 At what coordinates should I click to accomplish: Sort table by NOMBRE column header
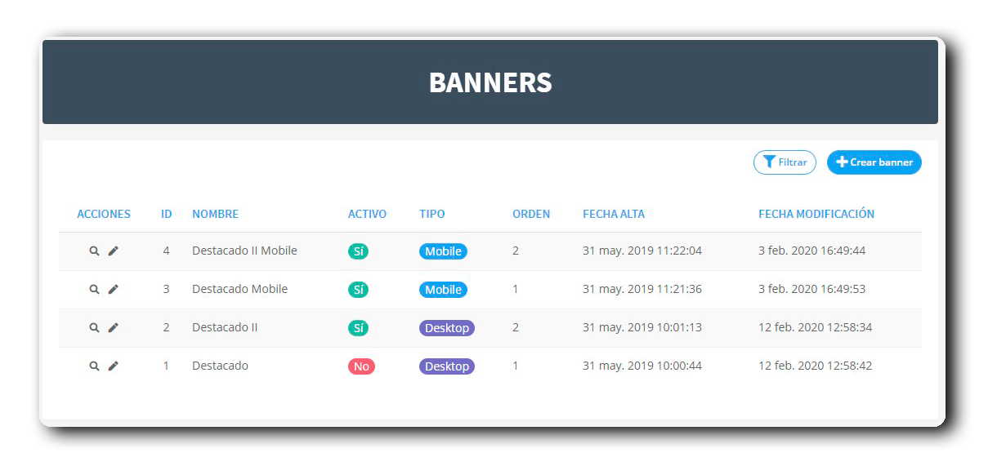[x=216, y=215]
